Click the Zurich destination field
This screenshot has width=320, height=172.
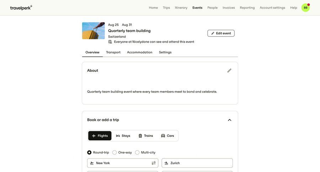coord(197,163)
